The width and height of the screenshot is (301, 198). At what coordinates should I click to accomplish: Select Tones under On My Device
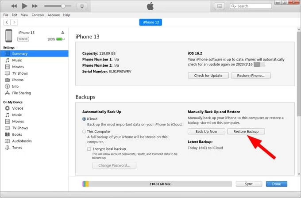pos(17,148)
